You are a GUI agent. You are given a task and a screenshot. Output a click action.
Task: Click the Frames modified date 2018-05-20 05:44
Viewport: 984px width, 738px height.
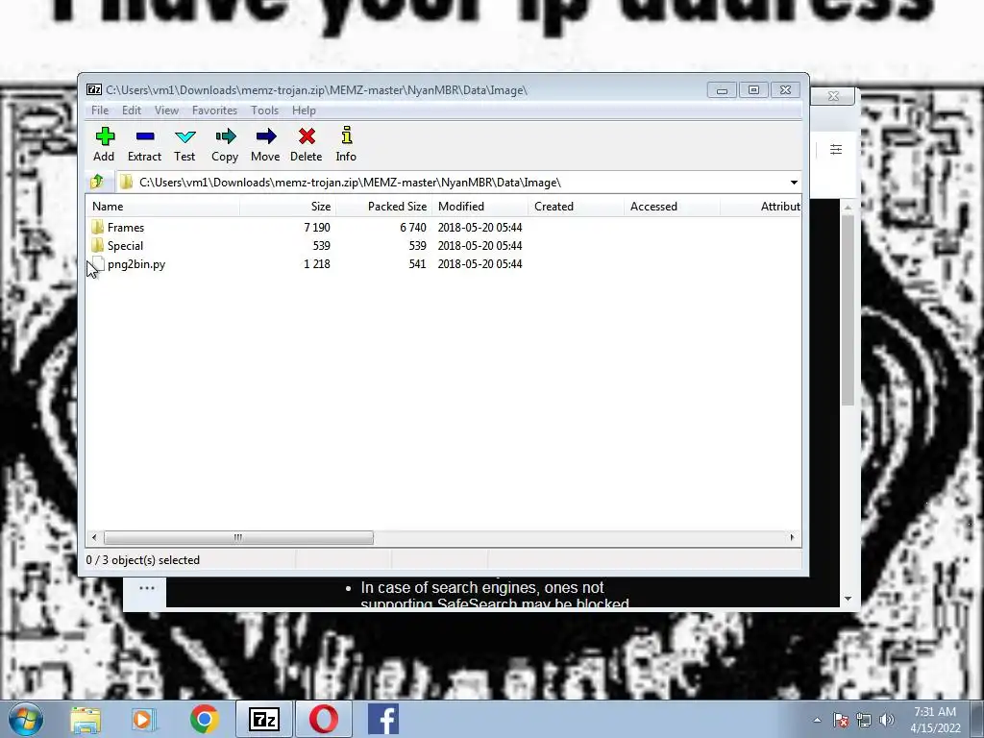click(x=480, y=227)
